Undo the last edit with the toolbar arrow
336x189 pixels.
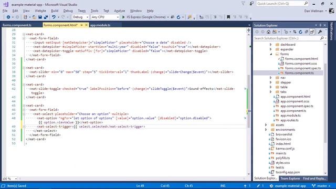[x=54, y=17]
